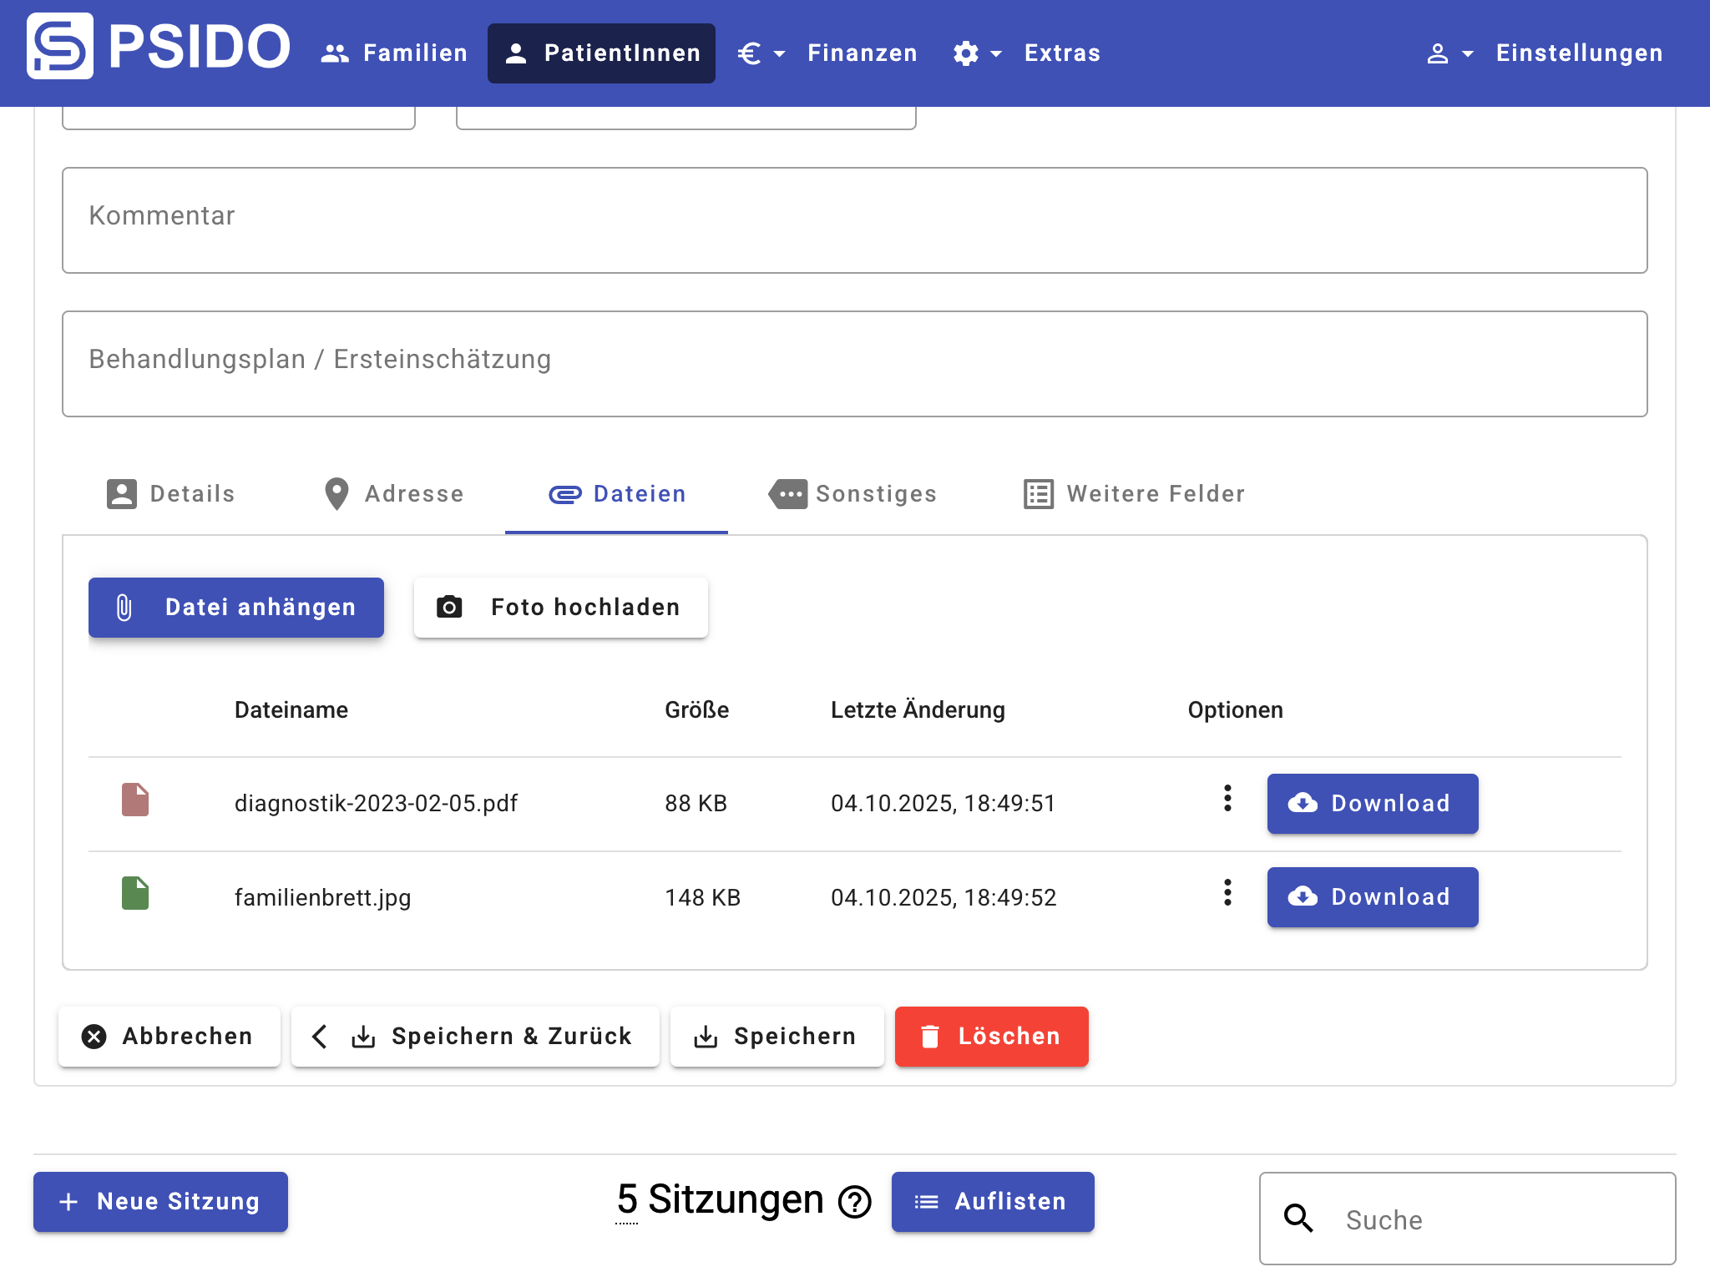Click the red Löschen button

coord(991,1037)
